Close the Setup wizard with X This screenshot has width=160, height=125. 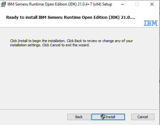click(x=152, y=4)
